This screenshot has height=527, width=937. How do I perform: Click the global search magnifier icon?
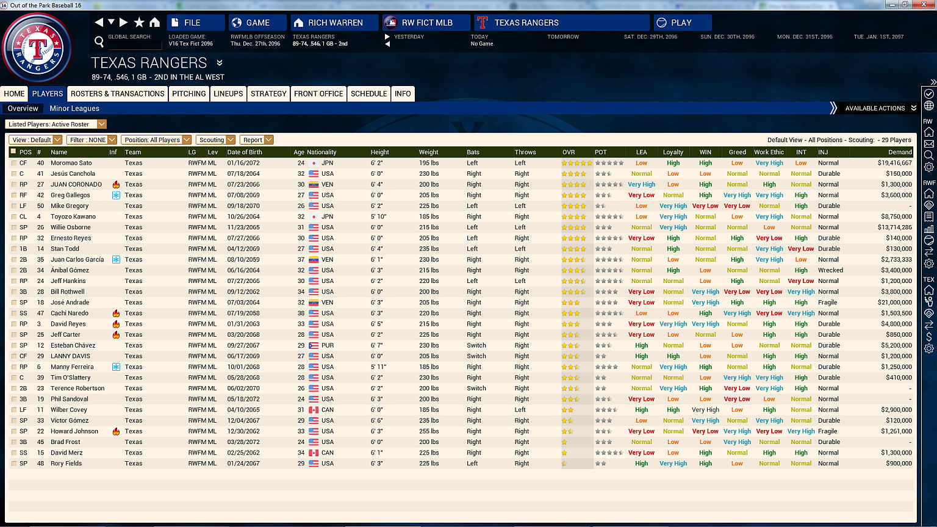[x=99, y=42]
